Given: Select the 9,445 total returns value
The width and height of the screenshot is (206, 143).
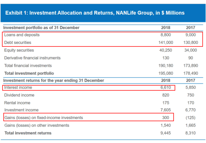Looking at the screenshot, I should tap(166, 133).
